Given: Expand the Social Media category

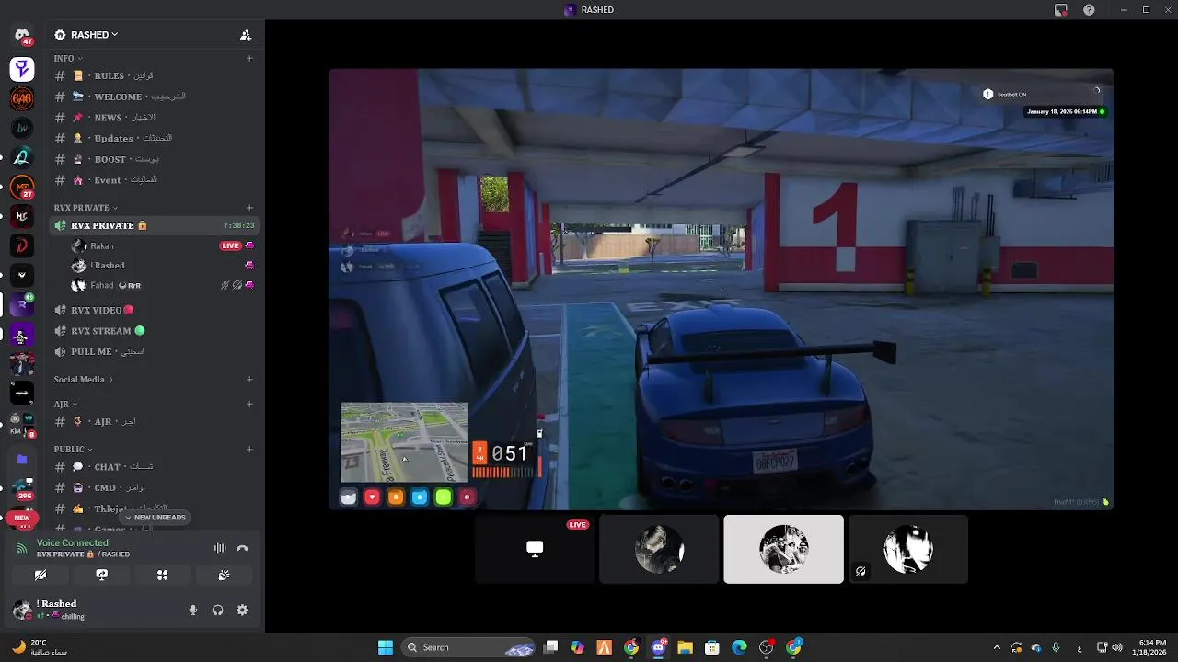Looking at the screenshot, I should tap(83, 379).
